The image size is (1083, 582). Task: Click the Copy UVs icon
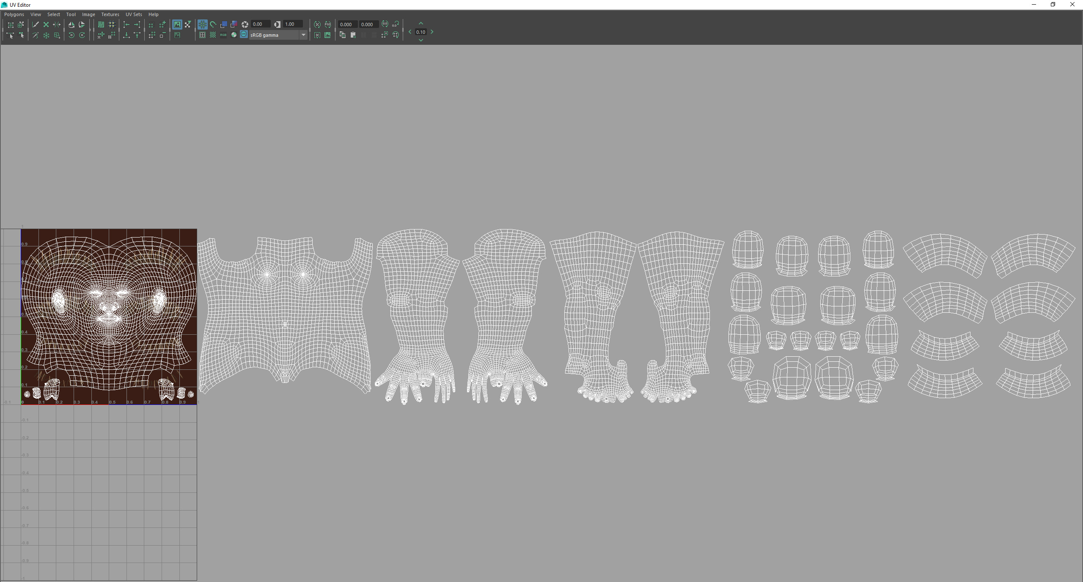343,36
